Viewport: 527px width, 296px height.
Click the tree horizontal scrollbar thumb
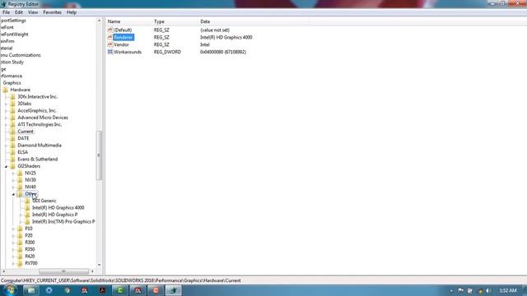pyautogui.click(x=63, y=271)
